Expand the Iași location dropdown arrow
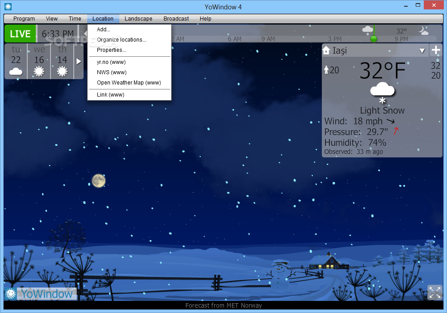This screenshot has width=447, height=313. 422,51
